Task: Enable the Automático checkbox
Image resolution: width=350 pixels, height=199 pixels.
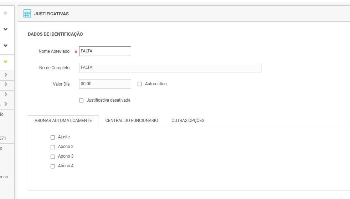Action: pyautogui.click(x=140, y=84)
